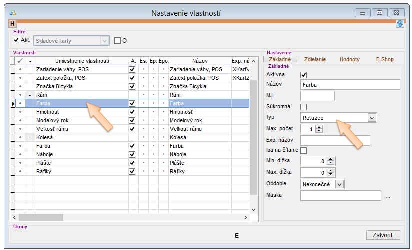Click the checkmark column header icon

[20, 61]
